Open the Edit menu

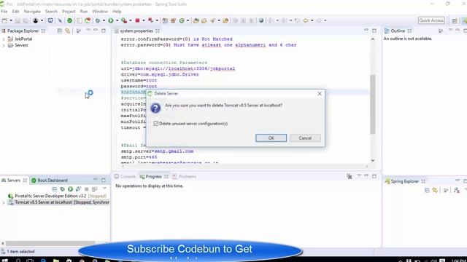pyautogui.click(x=15, y=12)
